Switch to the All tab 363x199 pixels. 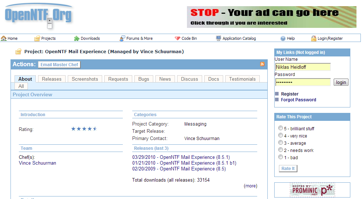[21, 86]
